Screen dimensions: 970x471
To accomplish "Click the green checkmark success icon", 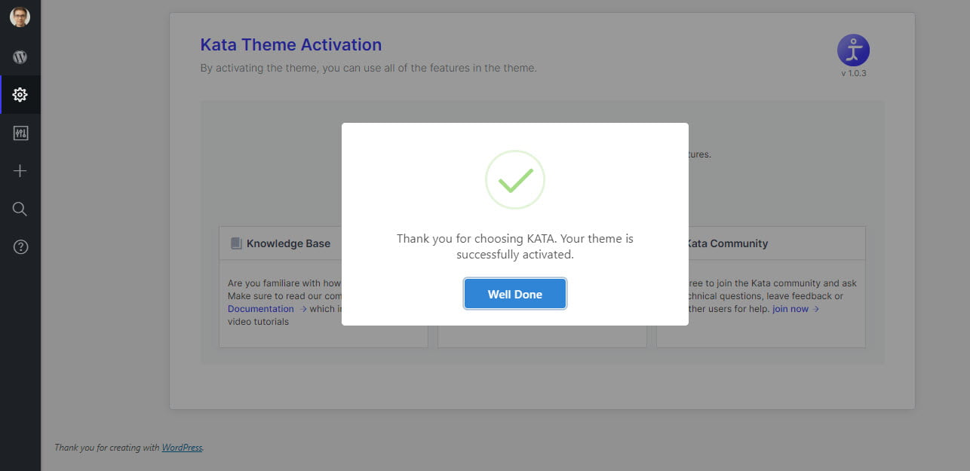I will click(515, 179).
